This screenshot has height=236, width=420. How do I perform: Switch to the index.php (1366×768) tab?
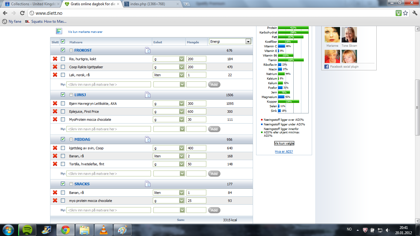click(152, 4)
